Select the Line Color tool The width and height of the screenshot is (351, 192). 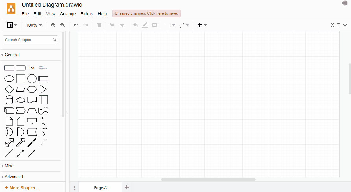[x=145, y=25]
